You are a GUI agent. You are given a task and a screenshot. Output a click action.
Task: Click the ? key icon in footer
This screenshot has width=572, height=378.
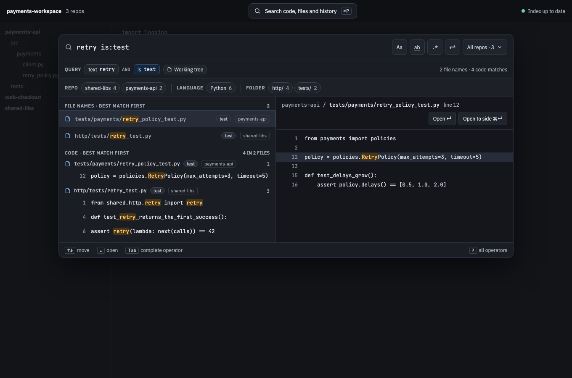click(x=473, y=250)
